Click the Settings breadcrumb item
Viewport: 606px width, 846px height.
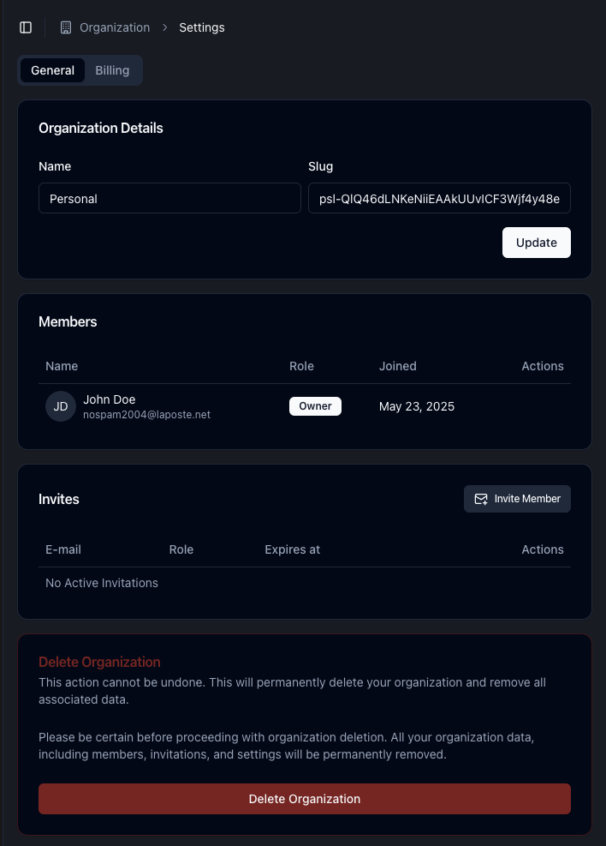point(202,27)
